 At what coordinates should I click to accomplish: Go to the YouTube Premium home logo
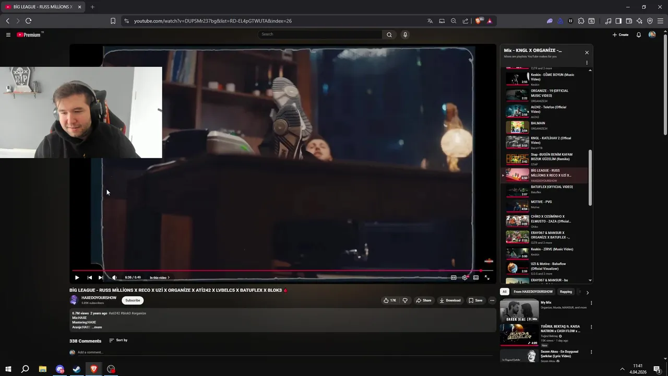pos(30,34)
